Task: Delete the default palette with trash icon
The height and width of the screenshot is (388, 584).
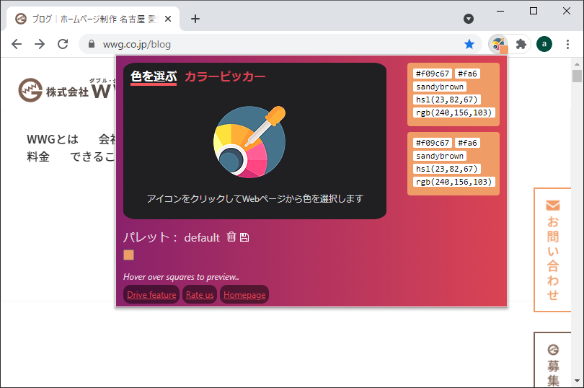Action: click(x=231, y=237)
